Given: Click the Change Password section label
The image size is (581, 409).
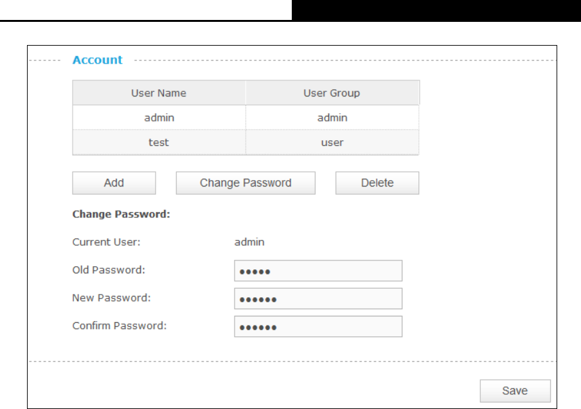Looking at the screenshot, I should click(121, 214).
